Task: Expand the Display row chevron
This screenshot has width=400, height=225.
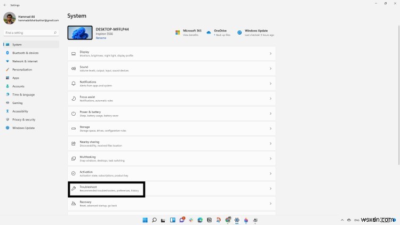Action: click(x=270, y=53)
